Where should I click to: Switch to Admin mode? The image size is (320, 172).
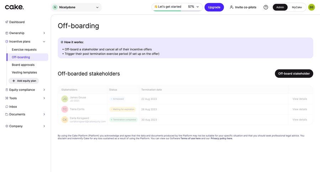point(280,7)
